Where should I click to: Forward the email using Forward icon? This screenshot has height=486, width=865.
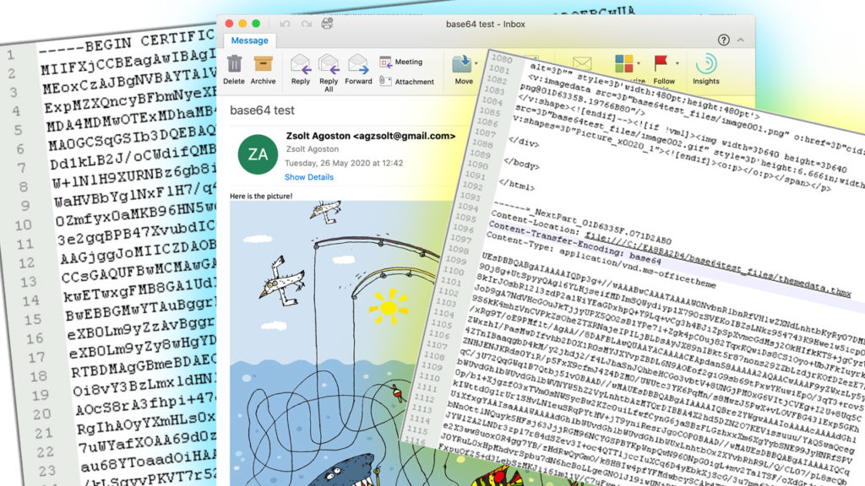pyautogui.click(x=358, y=65)
